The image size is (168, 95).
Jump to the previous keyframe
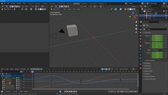click(67, 92)
